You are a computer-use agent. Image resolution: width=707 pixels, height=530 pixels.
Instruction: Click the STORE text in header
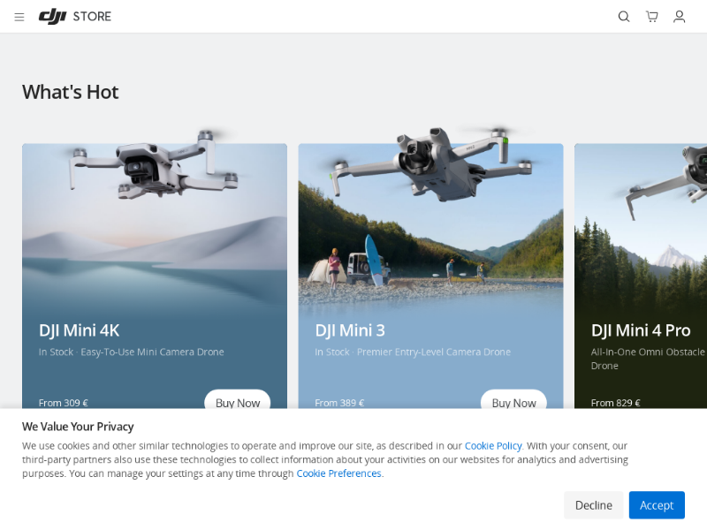92,17
